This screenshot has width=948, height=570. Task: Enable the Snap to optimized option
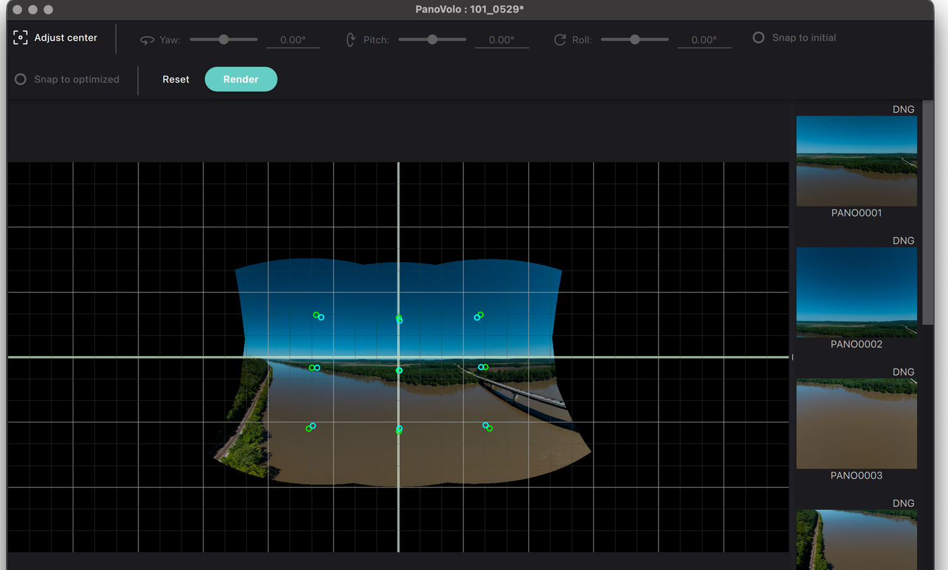point(21,80)
